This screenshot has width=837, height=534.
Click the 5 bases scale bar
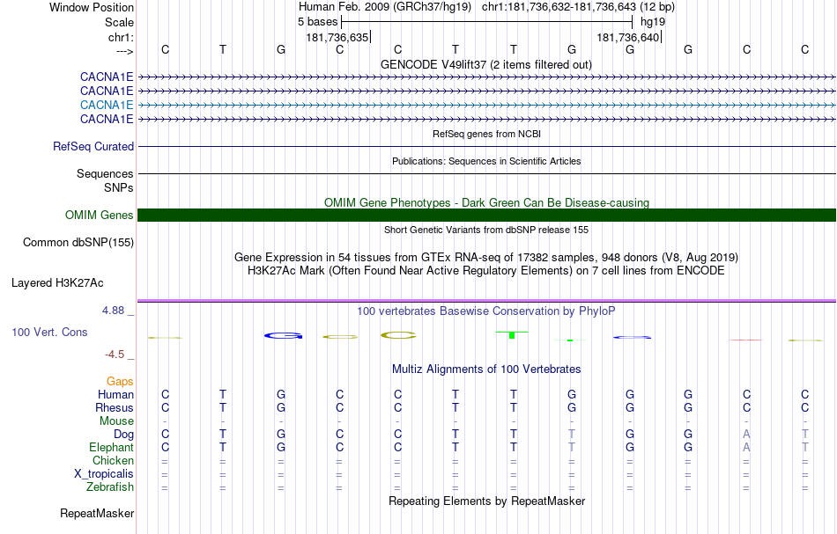click(487, 22)
